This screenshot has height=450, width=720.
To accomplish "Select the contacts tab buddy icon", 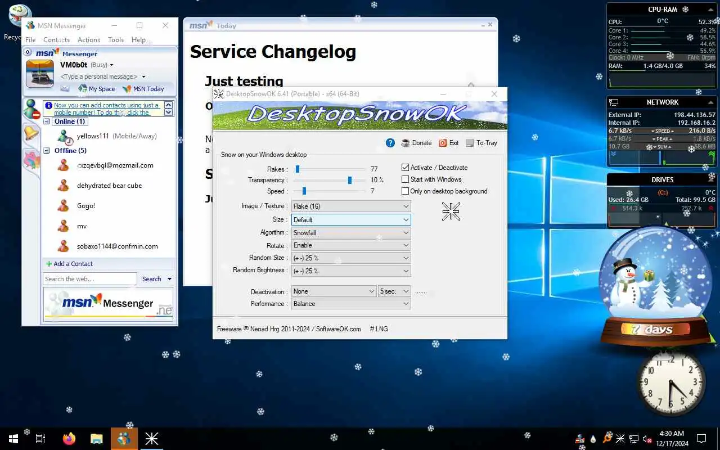I will pos(31,109).
